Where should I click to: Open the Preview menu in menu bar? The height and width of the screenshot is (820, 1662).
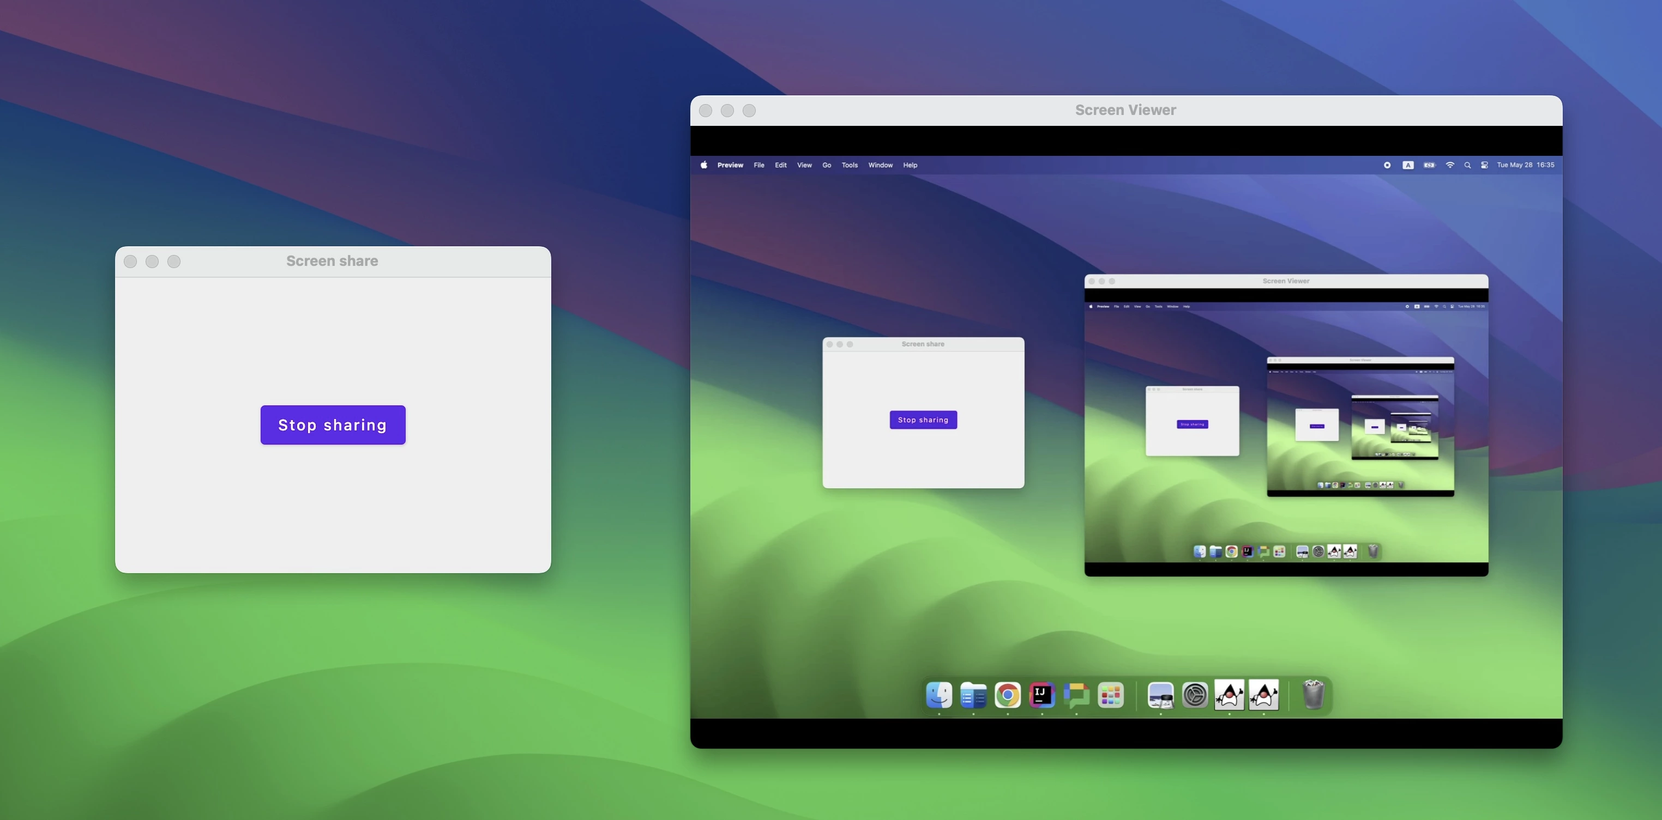[729, 164]
